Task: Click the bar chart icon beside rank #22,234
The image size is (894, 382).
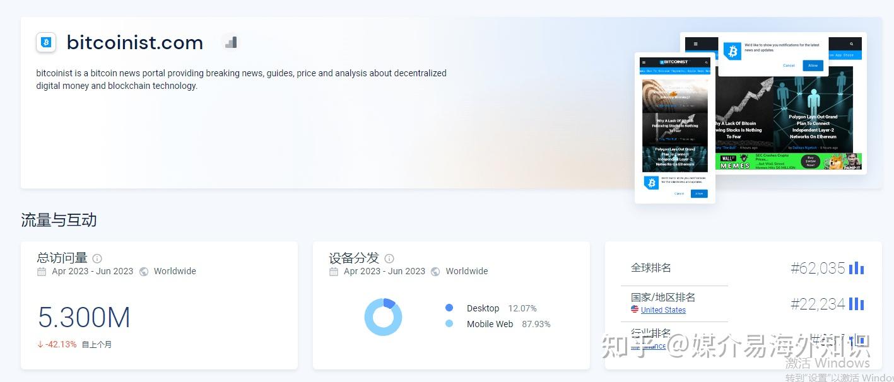Action: point(857,303)
